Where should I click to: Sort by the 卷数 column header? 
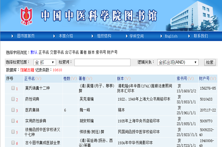(x=67, y=78)
